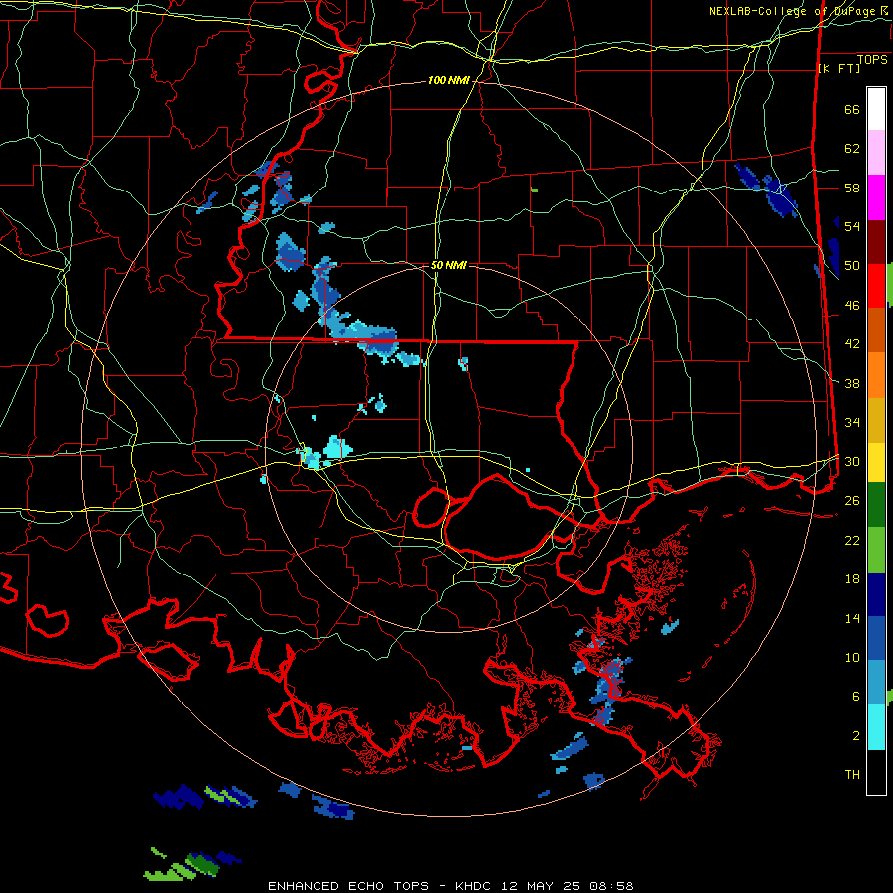Click the legend value 54

coord(852,226)
